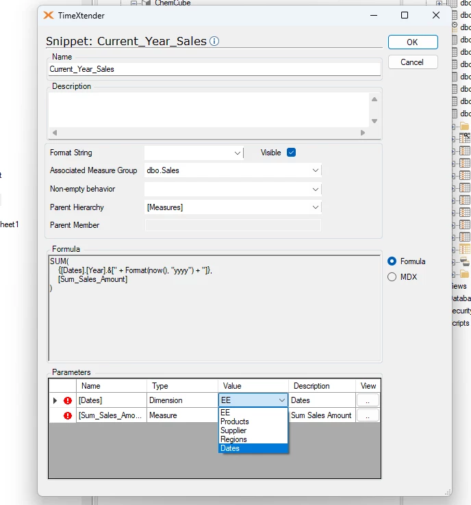Open the Associated Measure Group dropdown
The height and width of the screenshot is (505, 471).
(x=316, y=170)
